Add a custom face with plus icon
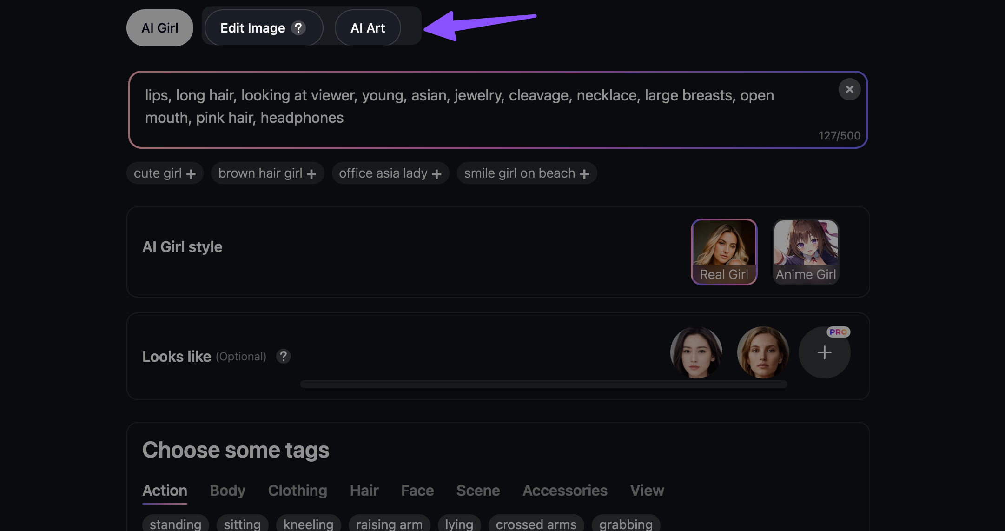Viewport: 1005px width, 531px height. pos(824,352)
